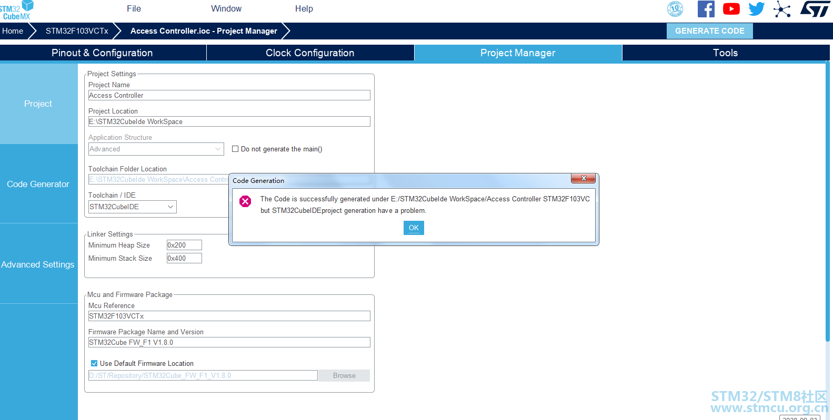Switch to Clock Configuration tab
Screen dimensions: 833x420
[x=310, y=53]
